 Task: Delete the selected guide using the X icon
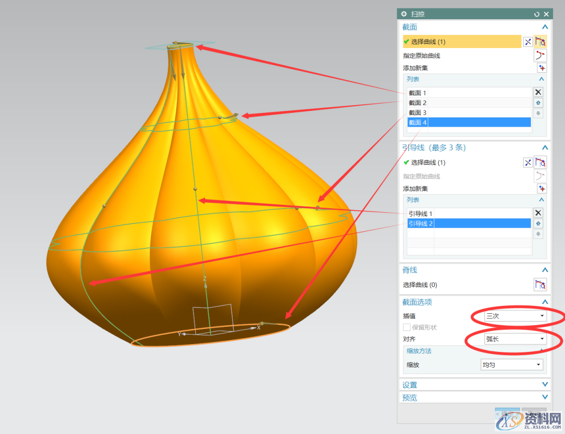[x=538, y=213]
